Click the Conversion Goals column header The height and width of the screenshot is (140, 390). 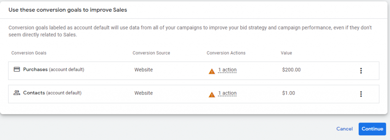click(29, 53)
